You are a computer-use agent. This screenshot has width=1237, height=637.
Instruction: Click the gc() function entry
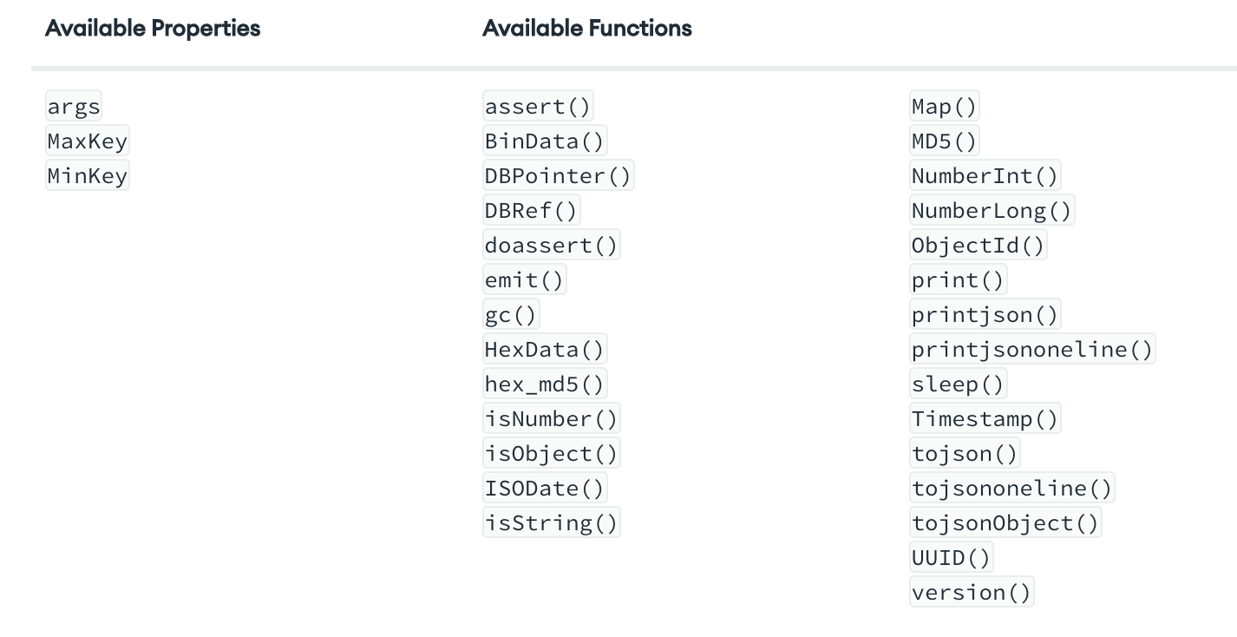coord(511,315)
